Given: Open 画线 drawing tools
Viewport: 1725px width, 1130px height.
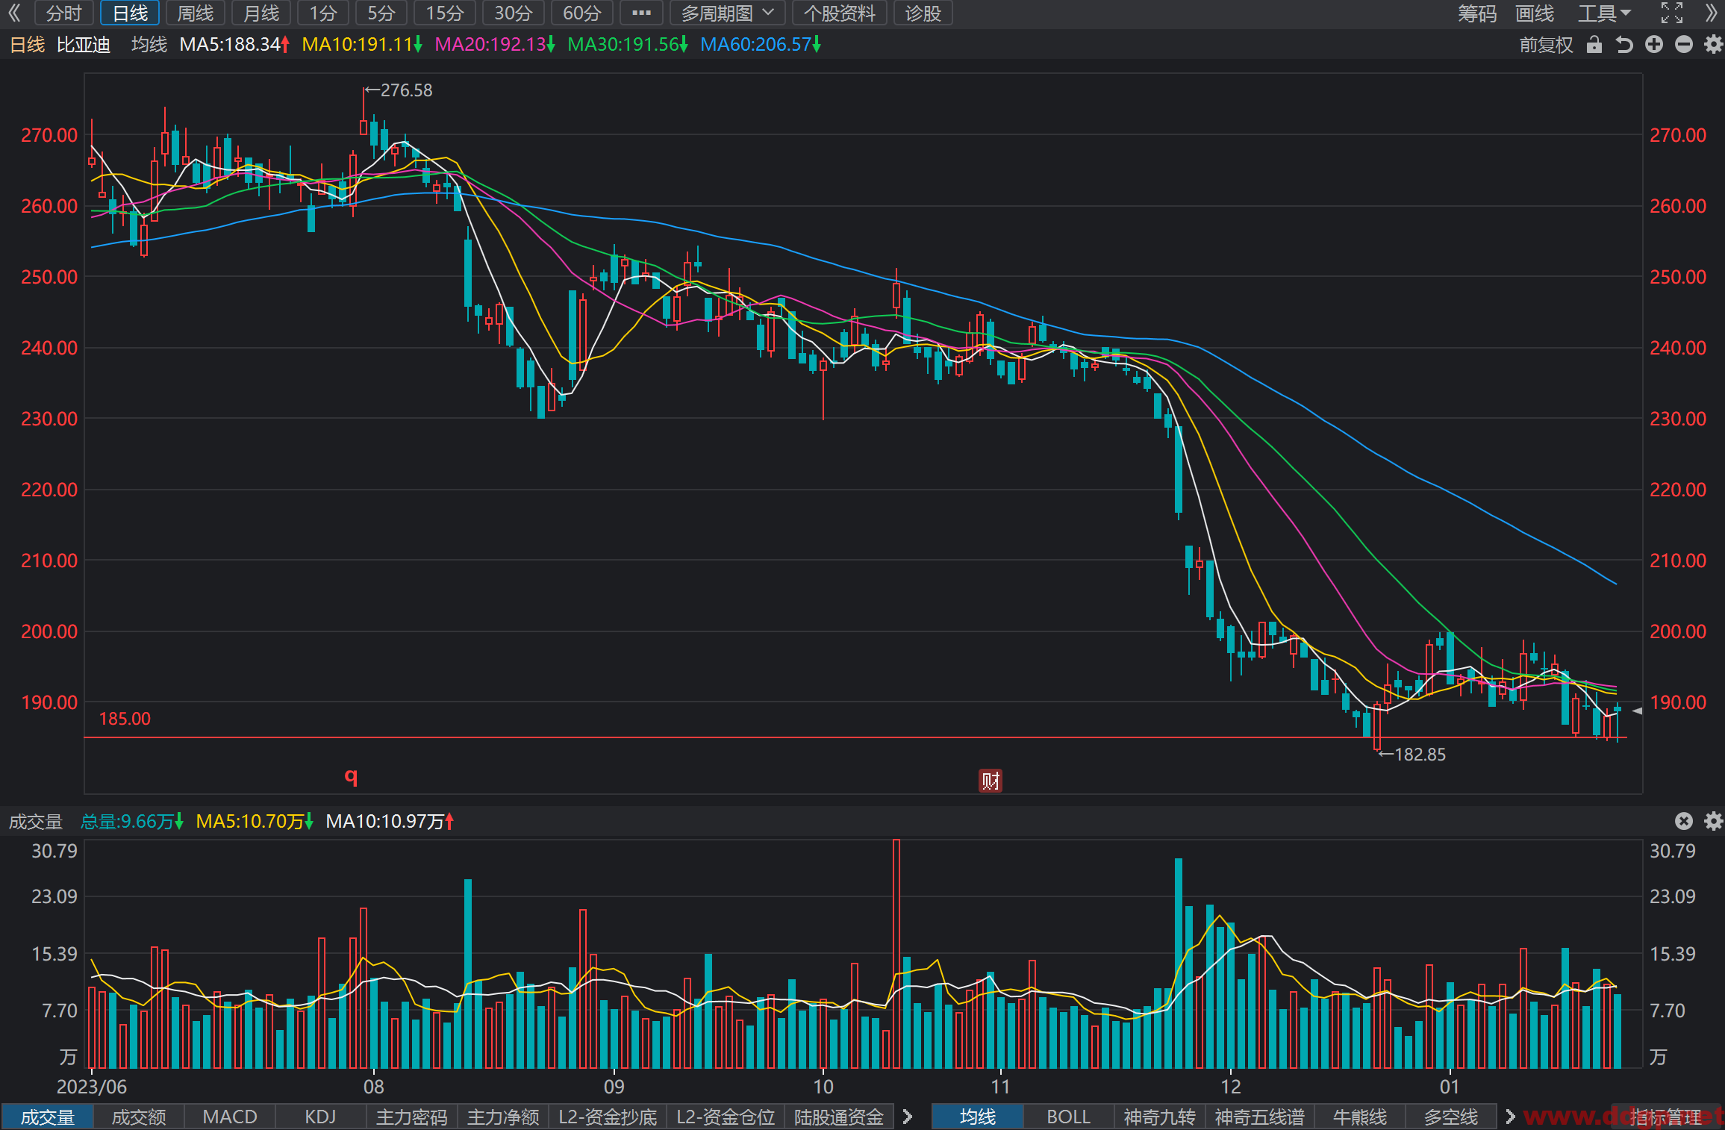Looking at the screenshot, I should [x=1535, y=13].
